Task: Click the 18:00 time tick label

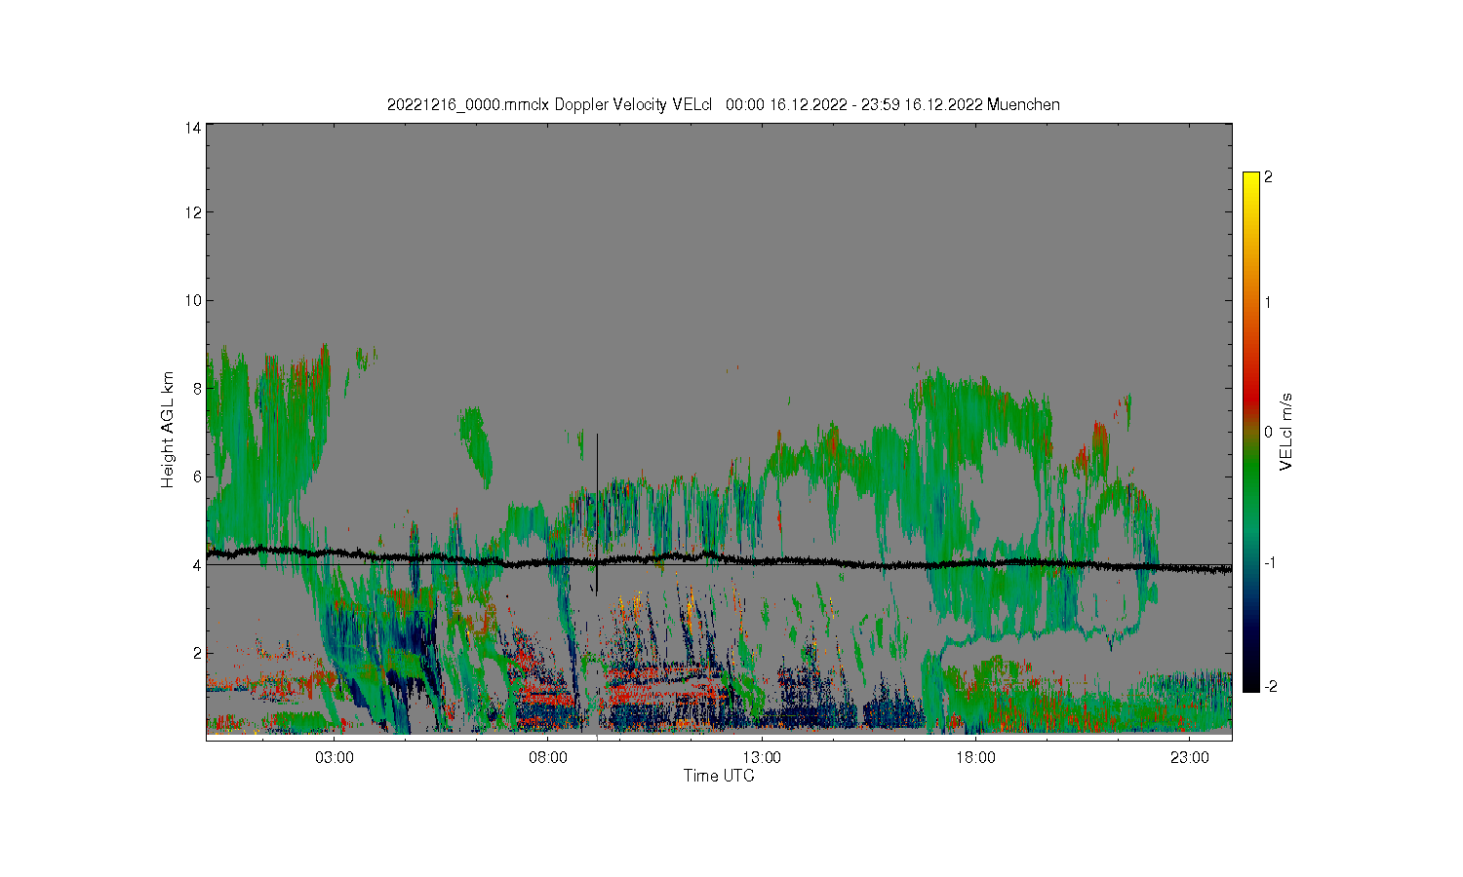Action: point(975,758)
